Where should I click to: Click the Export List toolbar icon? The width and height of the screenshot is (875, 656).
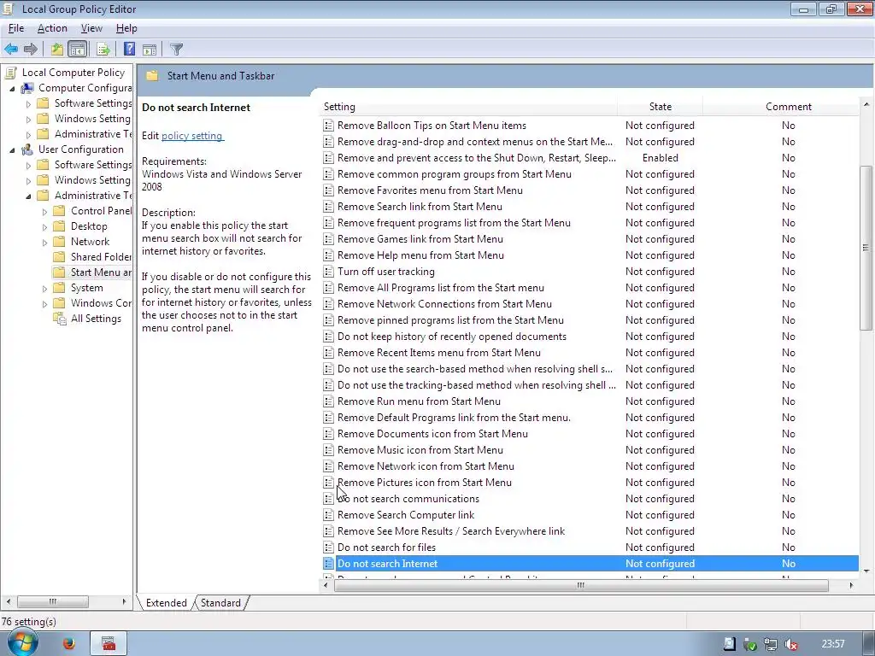coord(103,49)
